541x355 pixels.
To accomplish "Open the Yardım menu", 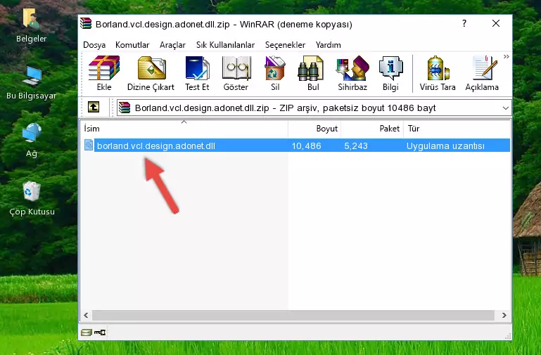I will [328, 45].
